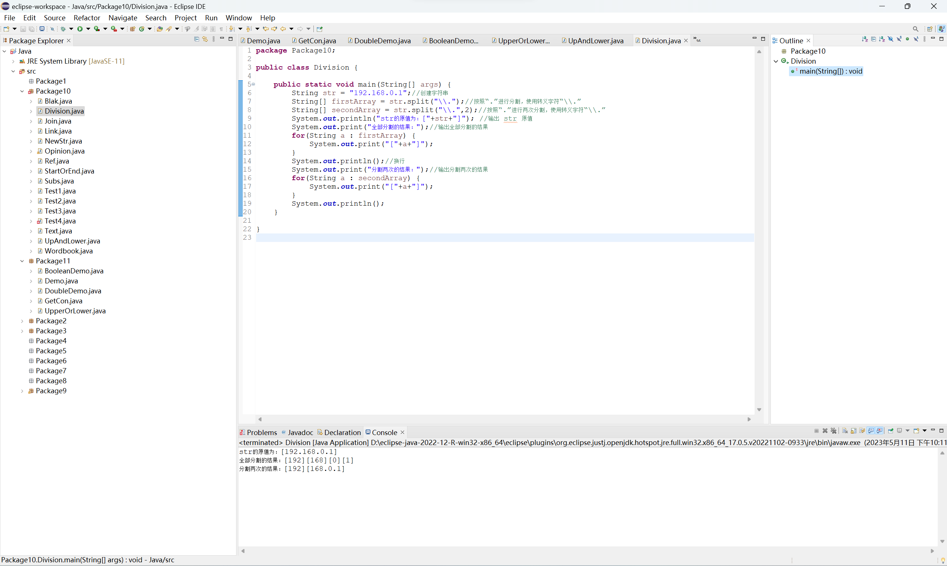Expand the Package9 tree node
947x566 pixels.
coord(22,391)
